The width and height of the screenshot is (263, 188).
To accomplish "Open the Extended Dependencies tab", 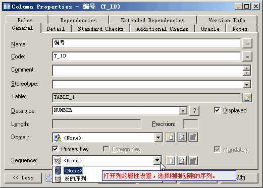I will (x=153, y=20).
